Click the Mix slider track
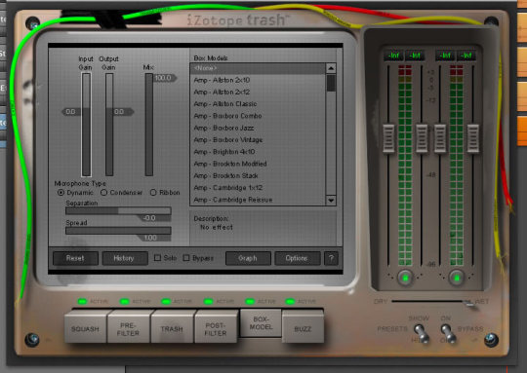The width and height of the screenshot is (527, 373). click(149, 124)
